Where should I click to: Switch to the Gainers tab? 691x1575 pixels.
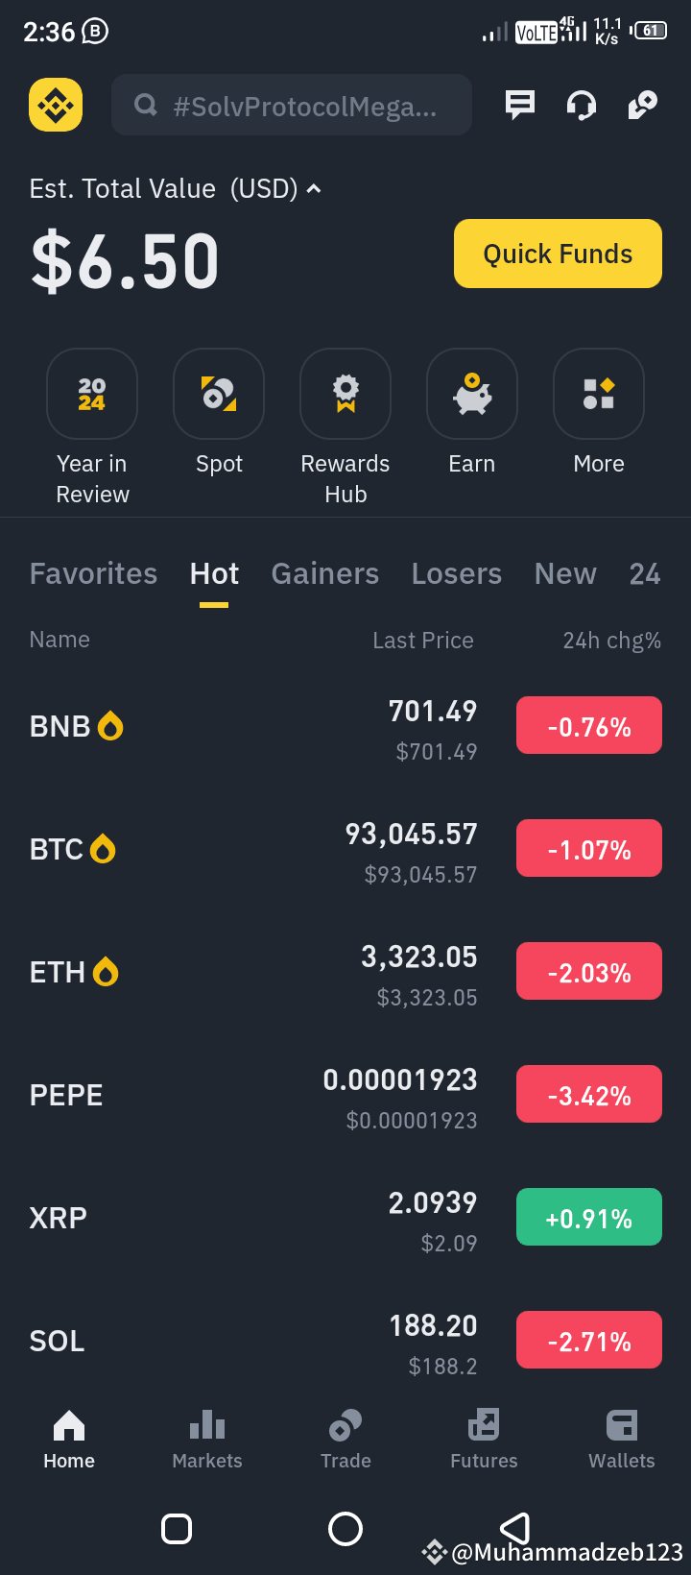[325, 573]
